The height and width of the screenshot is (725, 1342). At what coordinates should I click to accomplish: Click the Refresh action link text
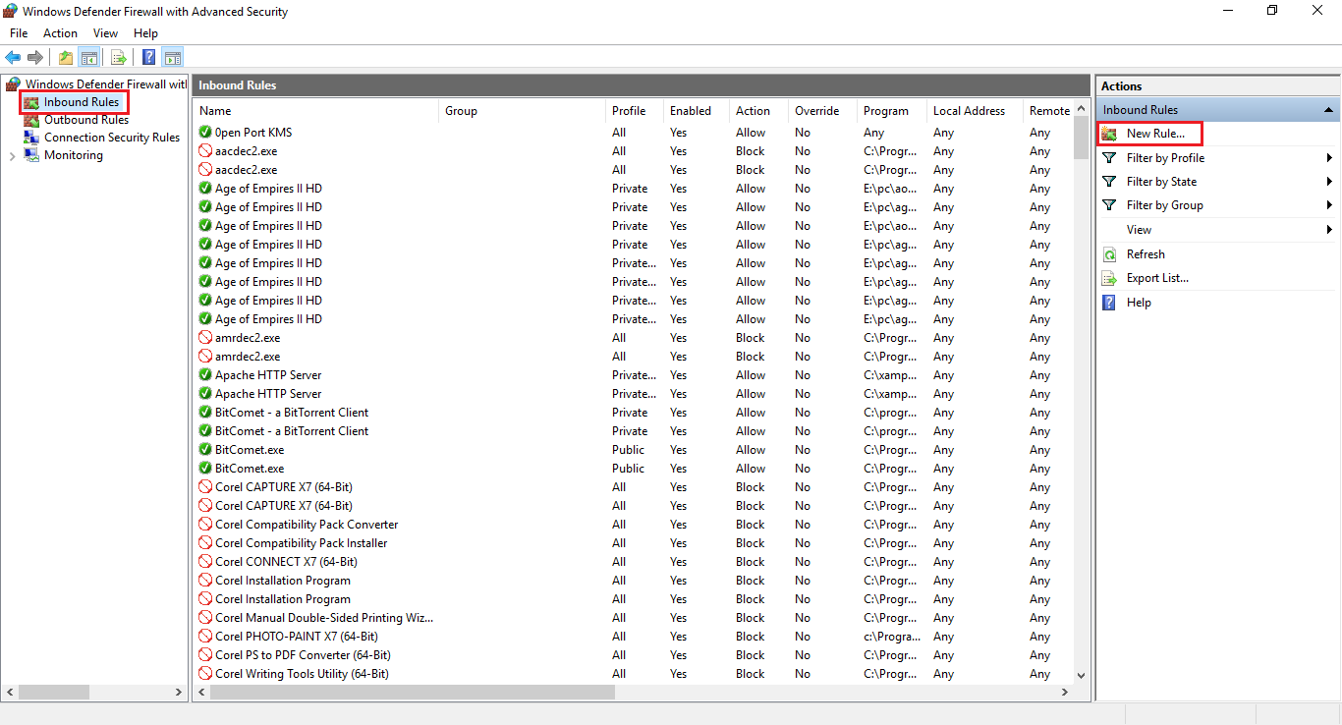(1146, 254)
